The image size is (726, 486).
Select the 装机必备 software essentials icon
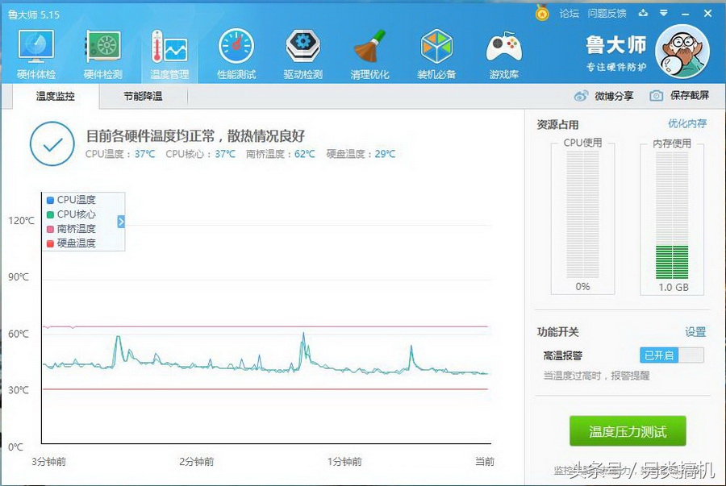(x=436, y=52)
